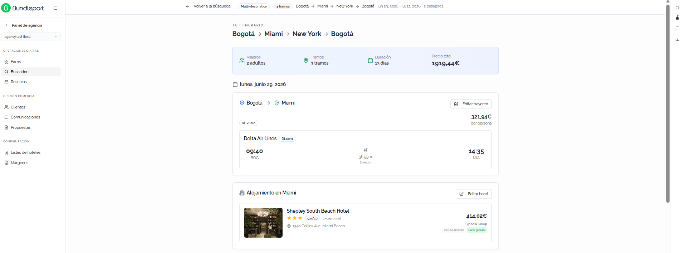Click Shepley South Beach Hotel name

click(318, 211)
